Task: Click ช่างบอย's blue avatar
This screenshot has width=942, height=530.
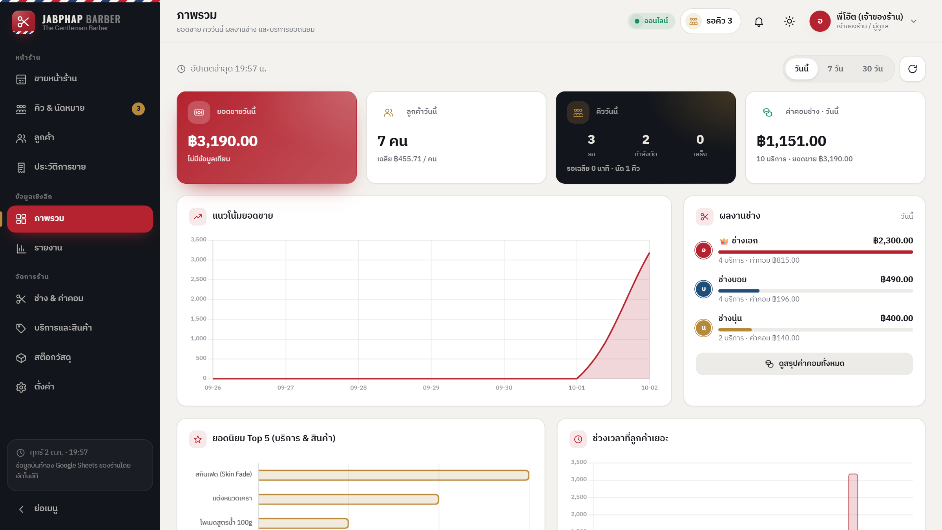Action: click(703, 289)
